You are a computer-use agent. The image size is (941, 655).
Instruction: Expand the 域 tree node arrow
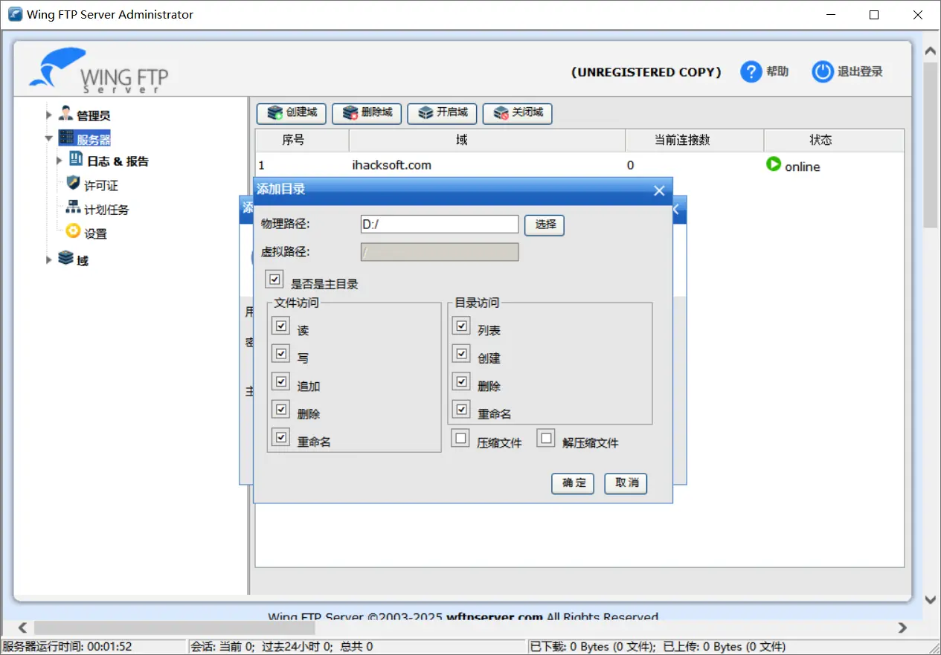(x=48, y=259)
